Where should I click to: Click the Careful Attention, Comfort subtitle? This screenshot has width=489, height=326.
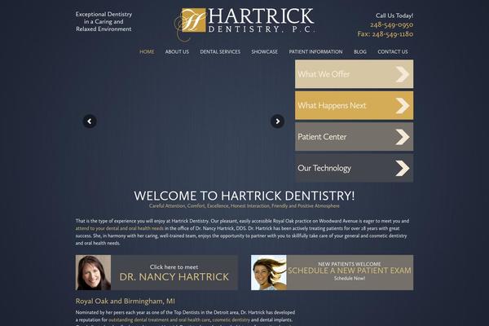click(244, 206)
